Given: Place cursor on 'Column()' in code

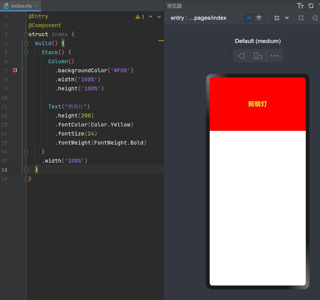Looking at the screenshot, I should [61, 61].
